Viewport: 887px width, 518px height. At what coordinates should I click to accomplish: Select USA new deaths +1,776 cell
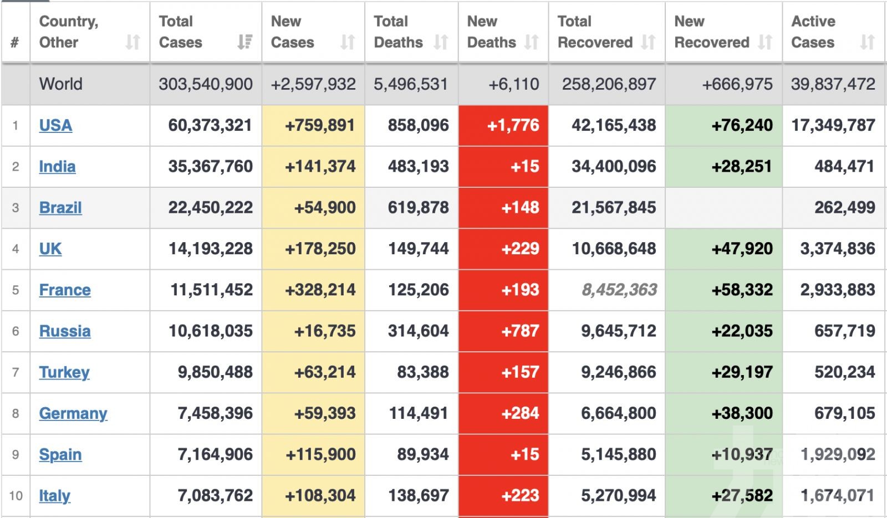point(503,125)
